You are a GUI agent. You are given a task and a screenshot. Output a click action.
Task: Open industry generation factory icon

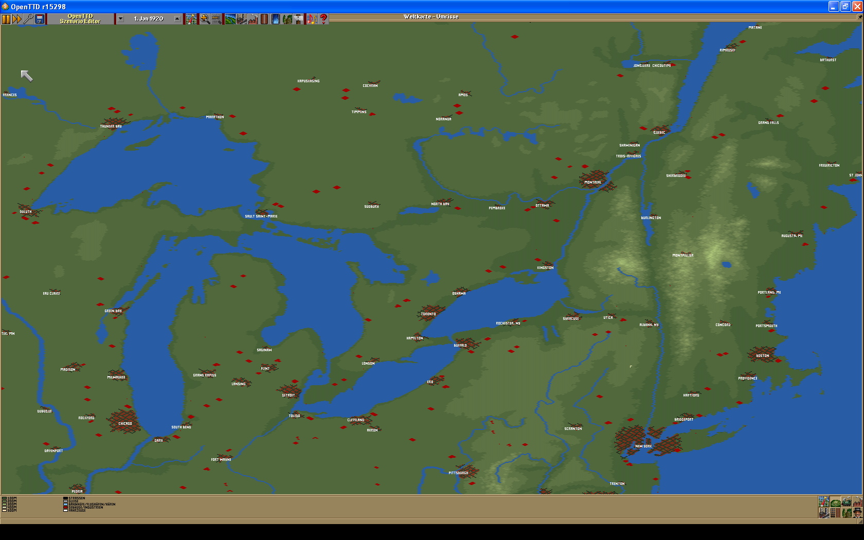point(253,19)
